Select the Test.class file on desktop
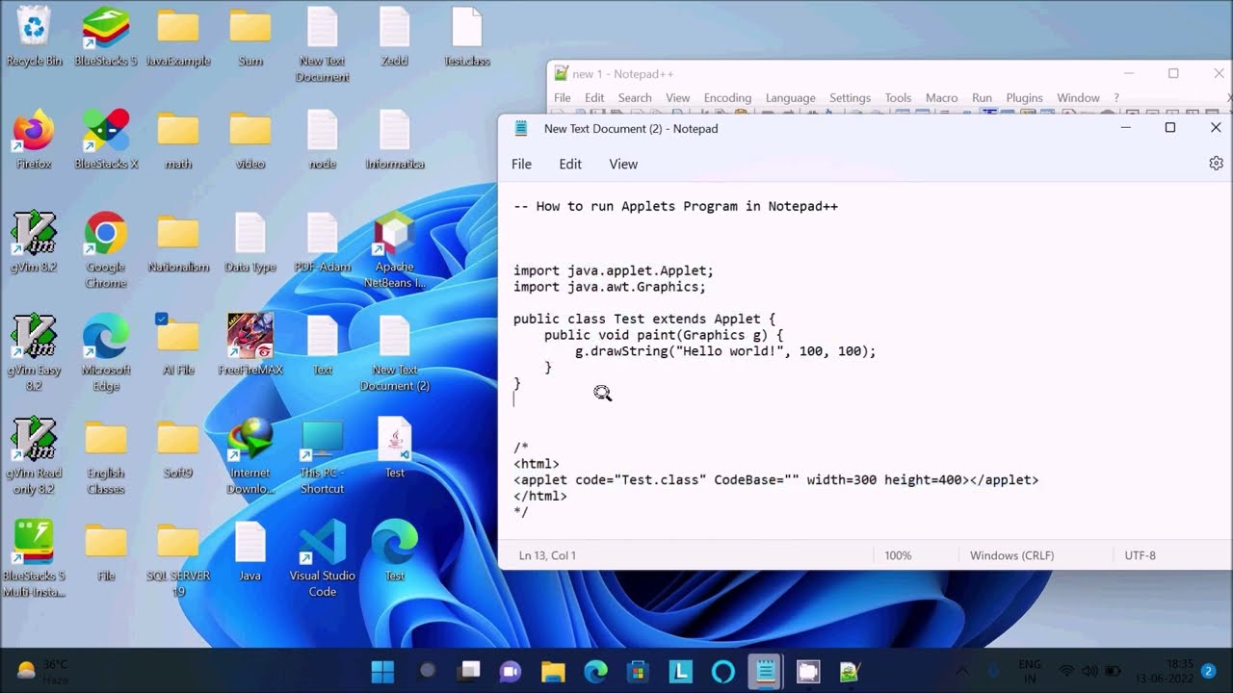Image resolution: width=1233 pixels, height=693 pixels. click(x=467, y=37)
